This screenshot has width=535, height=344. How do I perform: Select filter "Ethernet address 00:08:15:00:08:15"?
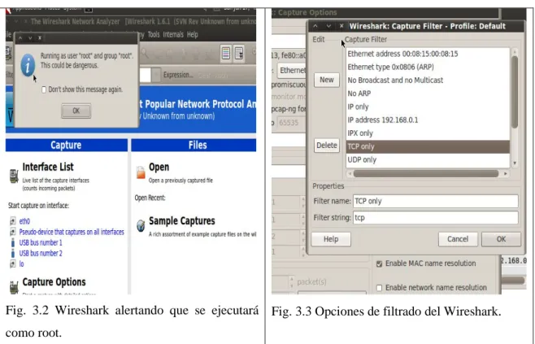tap(428, 54)
